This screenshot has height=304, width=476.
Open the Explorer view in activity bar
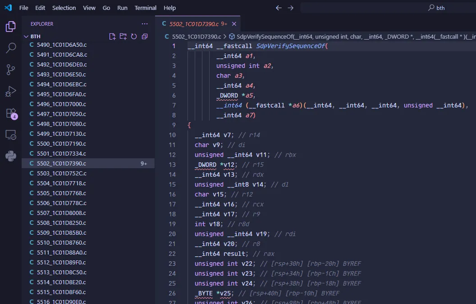point(11,27)
